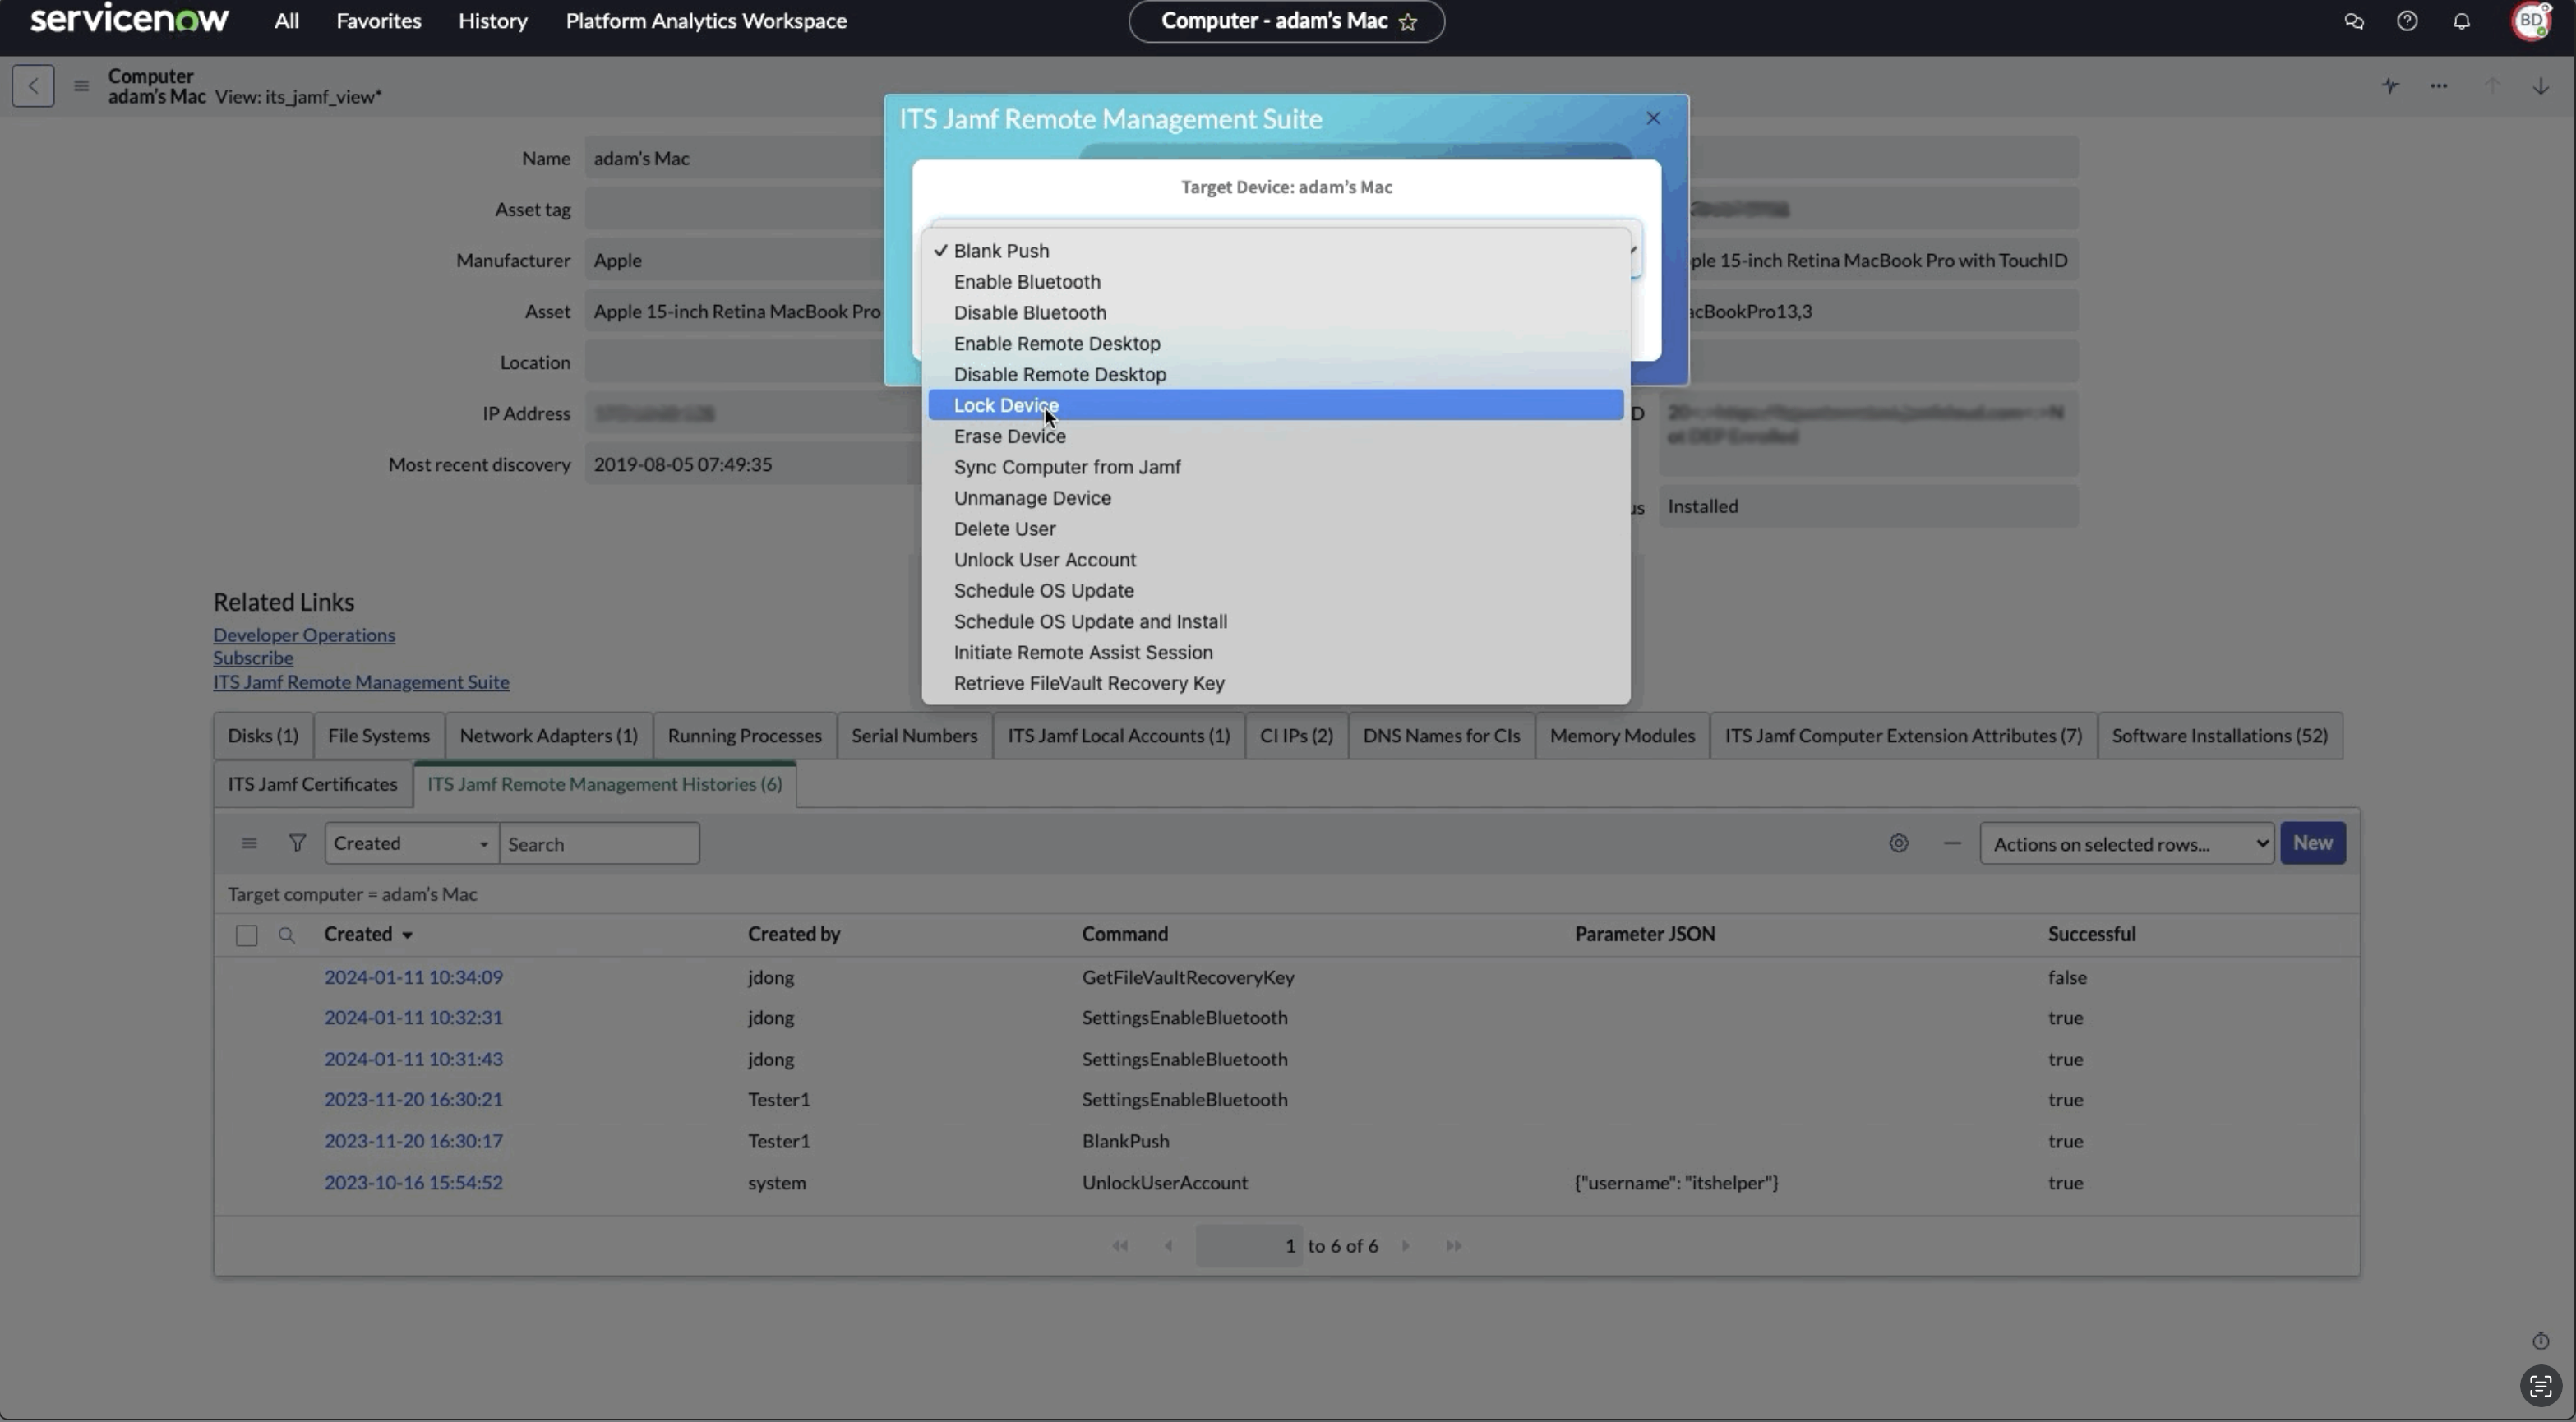Go to previous page of list
This screenshot has height=1422, width=2576.
1168,1246
